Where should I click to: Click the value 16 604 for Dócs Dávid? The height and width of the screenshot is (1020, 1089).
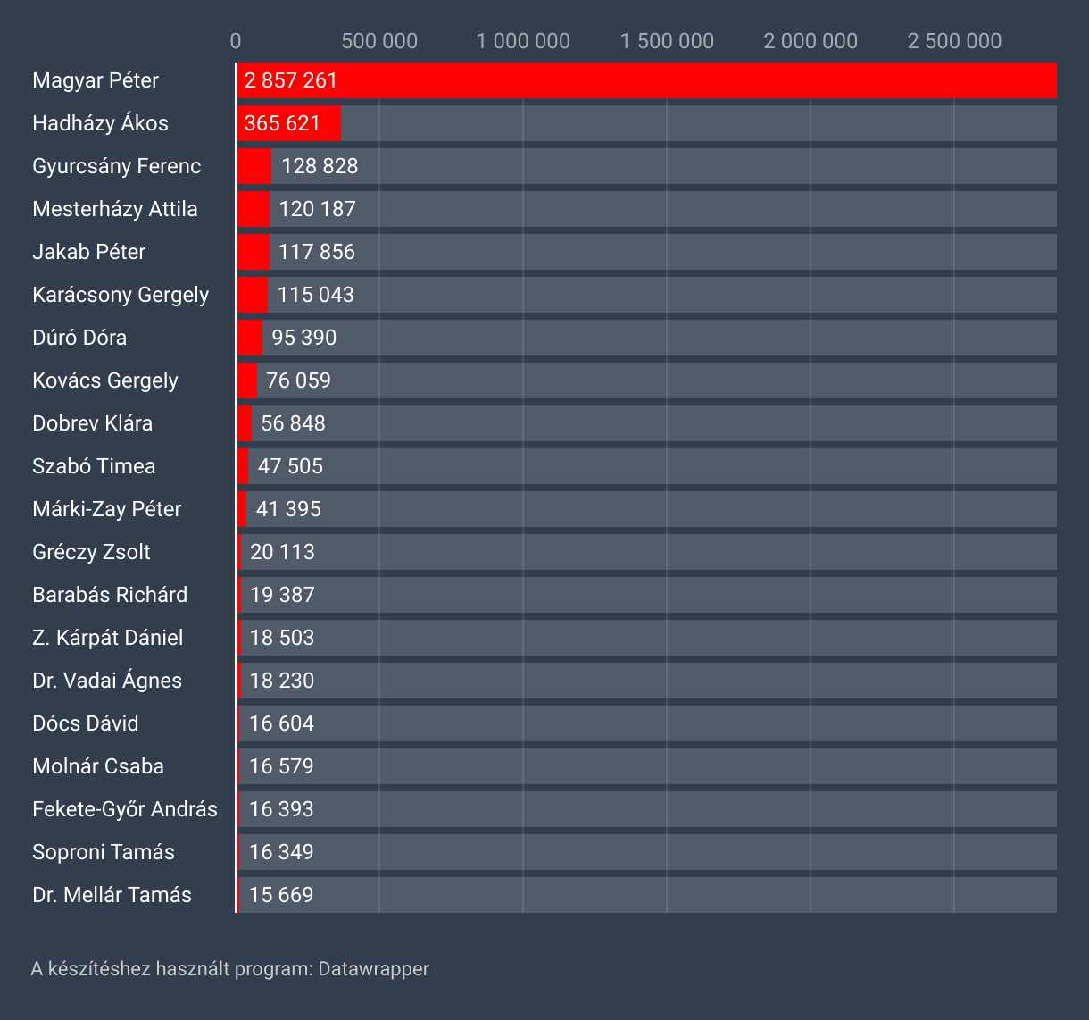281,723
